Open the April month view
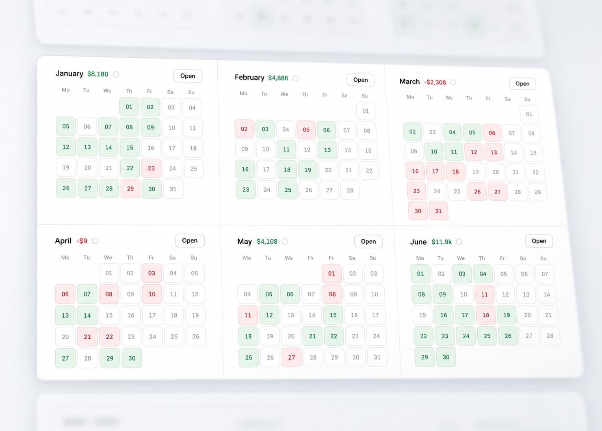 point(190,240)
